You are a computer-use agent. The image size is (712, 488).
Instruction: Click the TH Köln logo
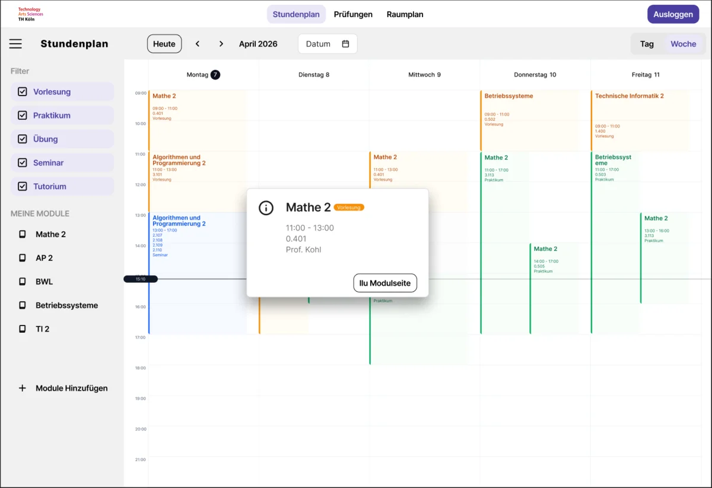[30, 14]
